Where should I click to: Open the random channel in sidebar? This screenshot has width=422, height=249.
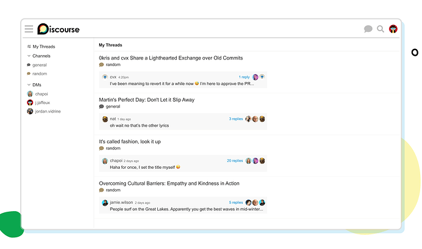click(x=39, y=73)
